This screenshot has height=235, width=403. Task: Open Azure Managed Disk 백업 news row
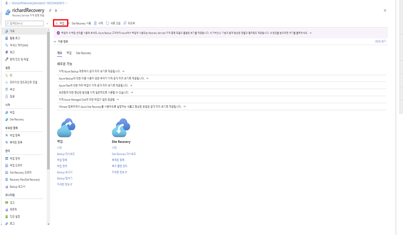[222, 99]
